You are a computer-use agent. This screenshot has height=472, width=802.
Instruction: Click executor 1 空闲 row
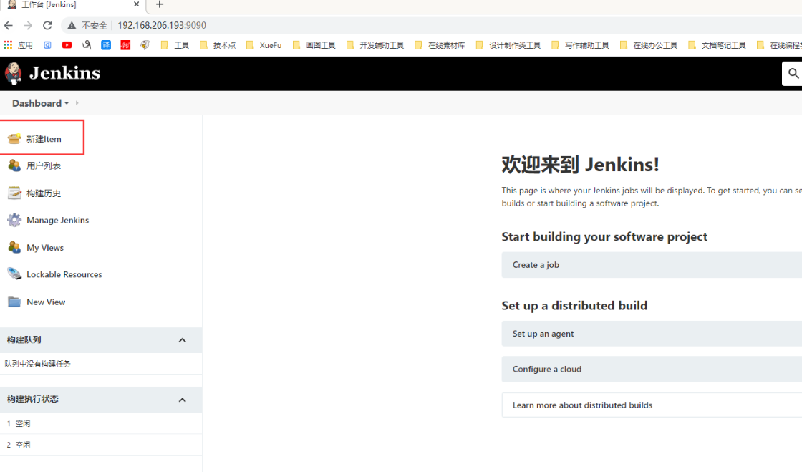click(101, 423)
